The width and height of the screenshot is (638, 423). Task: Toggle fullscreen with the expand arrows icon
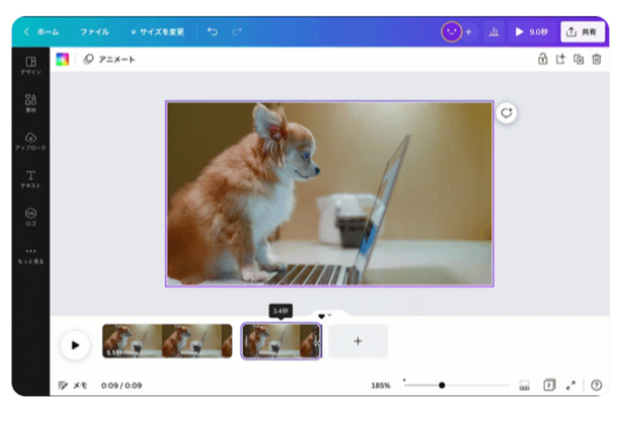[570, 386]
